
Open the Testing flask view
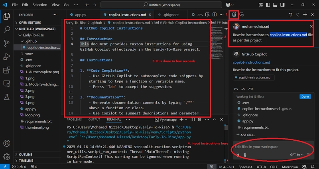click(6, 97)
